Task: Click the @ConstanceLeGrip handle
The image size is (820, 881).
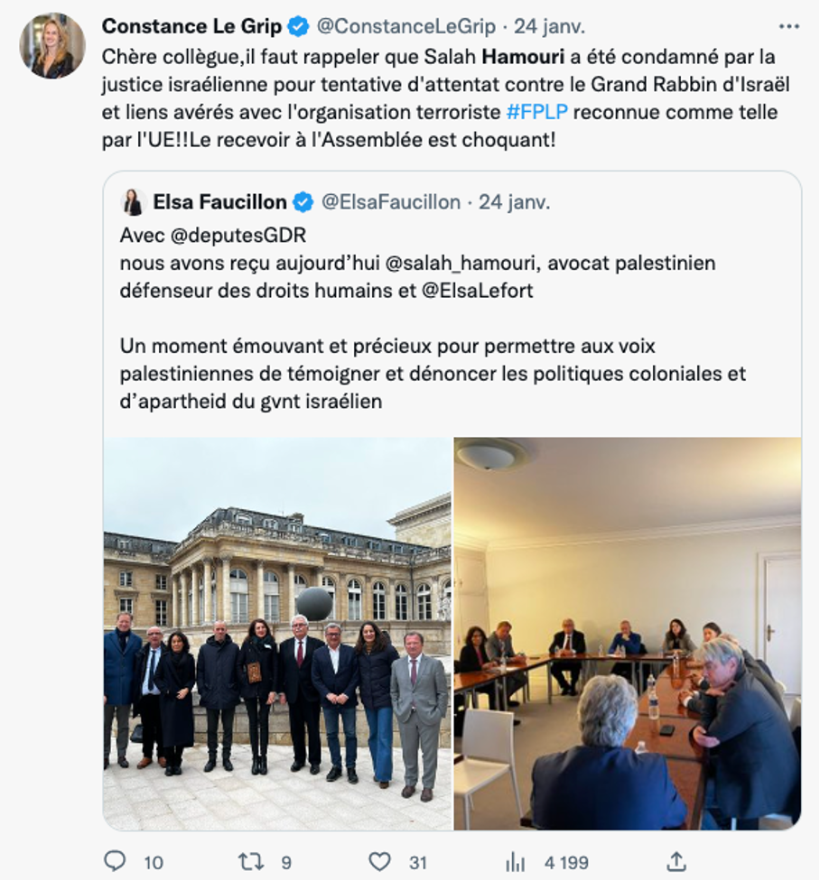Action: [x=408, y=27]
